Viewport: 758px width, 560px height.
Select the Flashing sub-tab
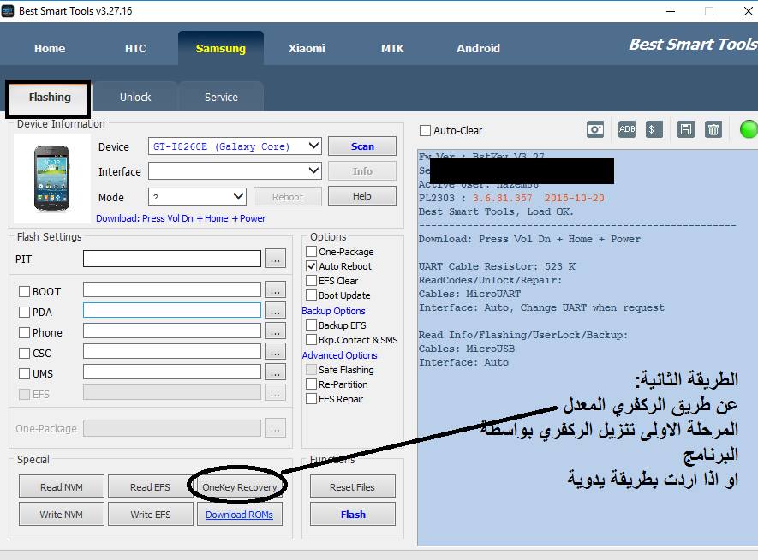tap(50, 98)
